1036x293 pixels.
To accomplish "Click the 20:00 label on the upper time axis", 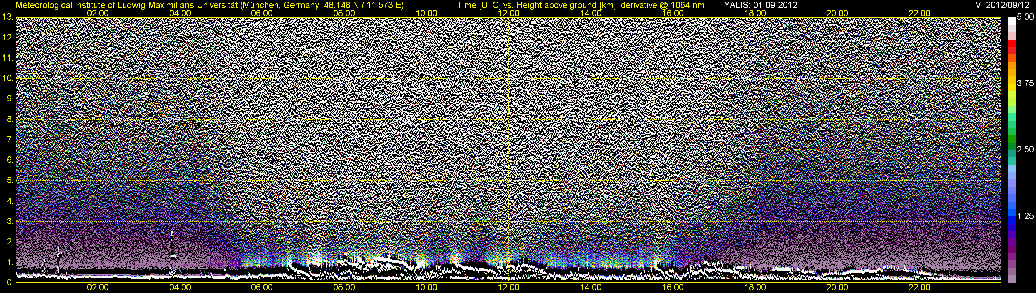I will 837,13.
